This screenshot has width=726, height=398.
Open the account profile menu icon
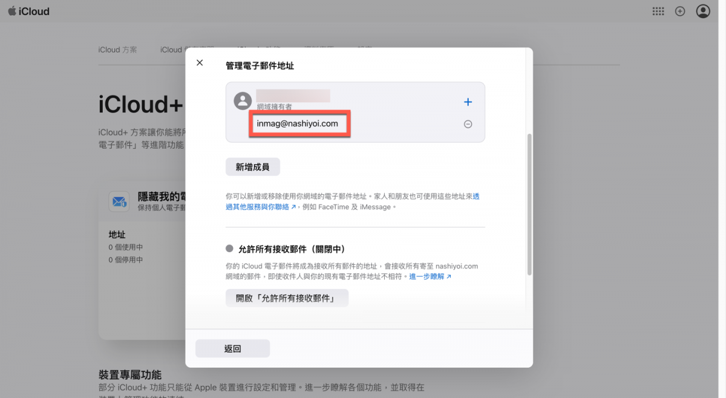[703, 11]
